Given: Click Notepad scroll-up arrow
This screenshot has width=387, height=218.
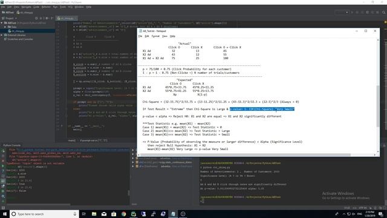Looking at the screenshot, I should (378, 40).
